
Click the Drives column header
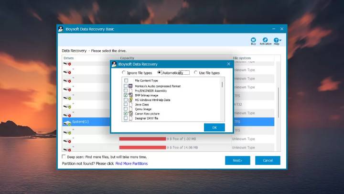click(69, 58)
